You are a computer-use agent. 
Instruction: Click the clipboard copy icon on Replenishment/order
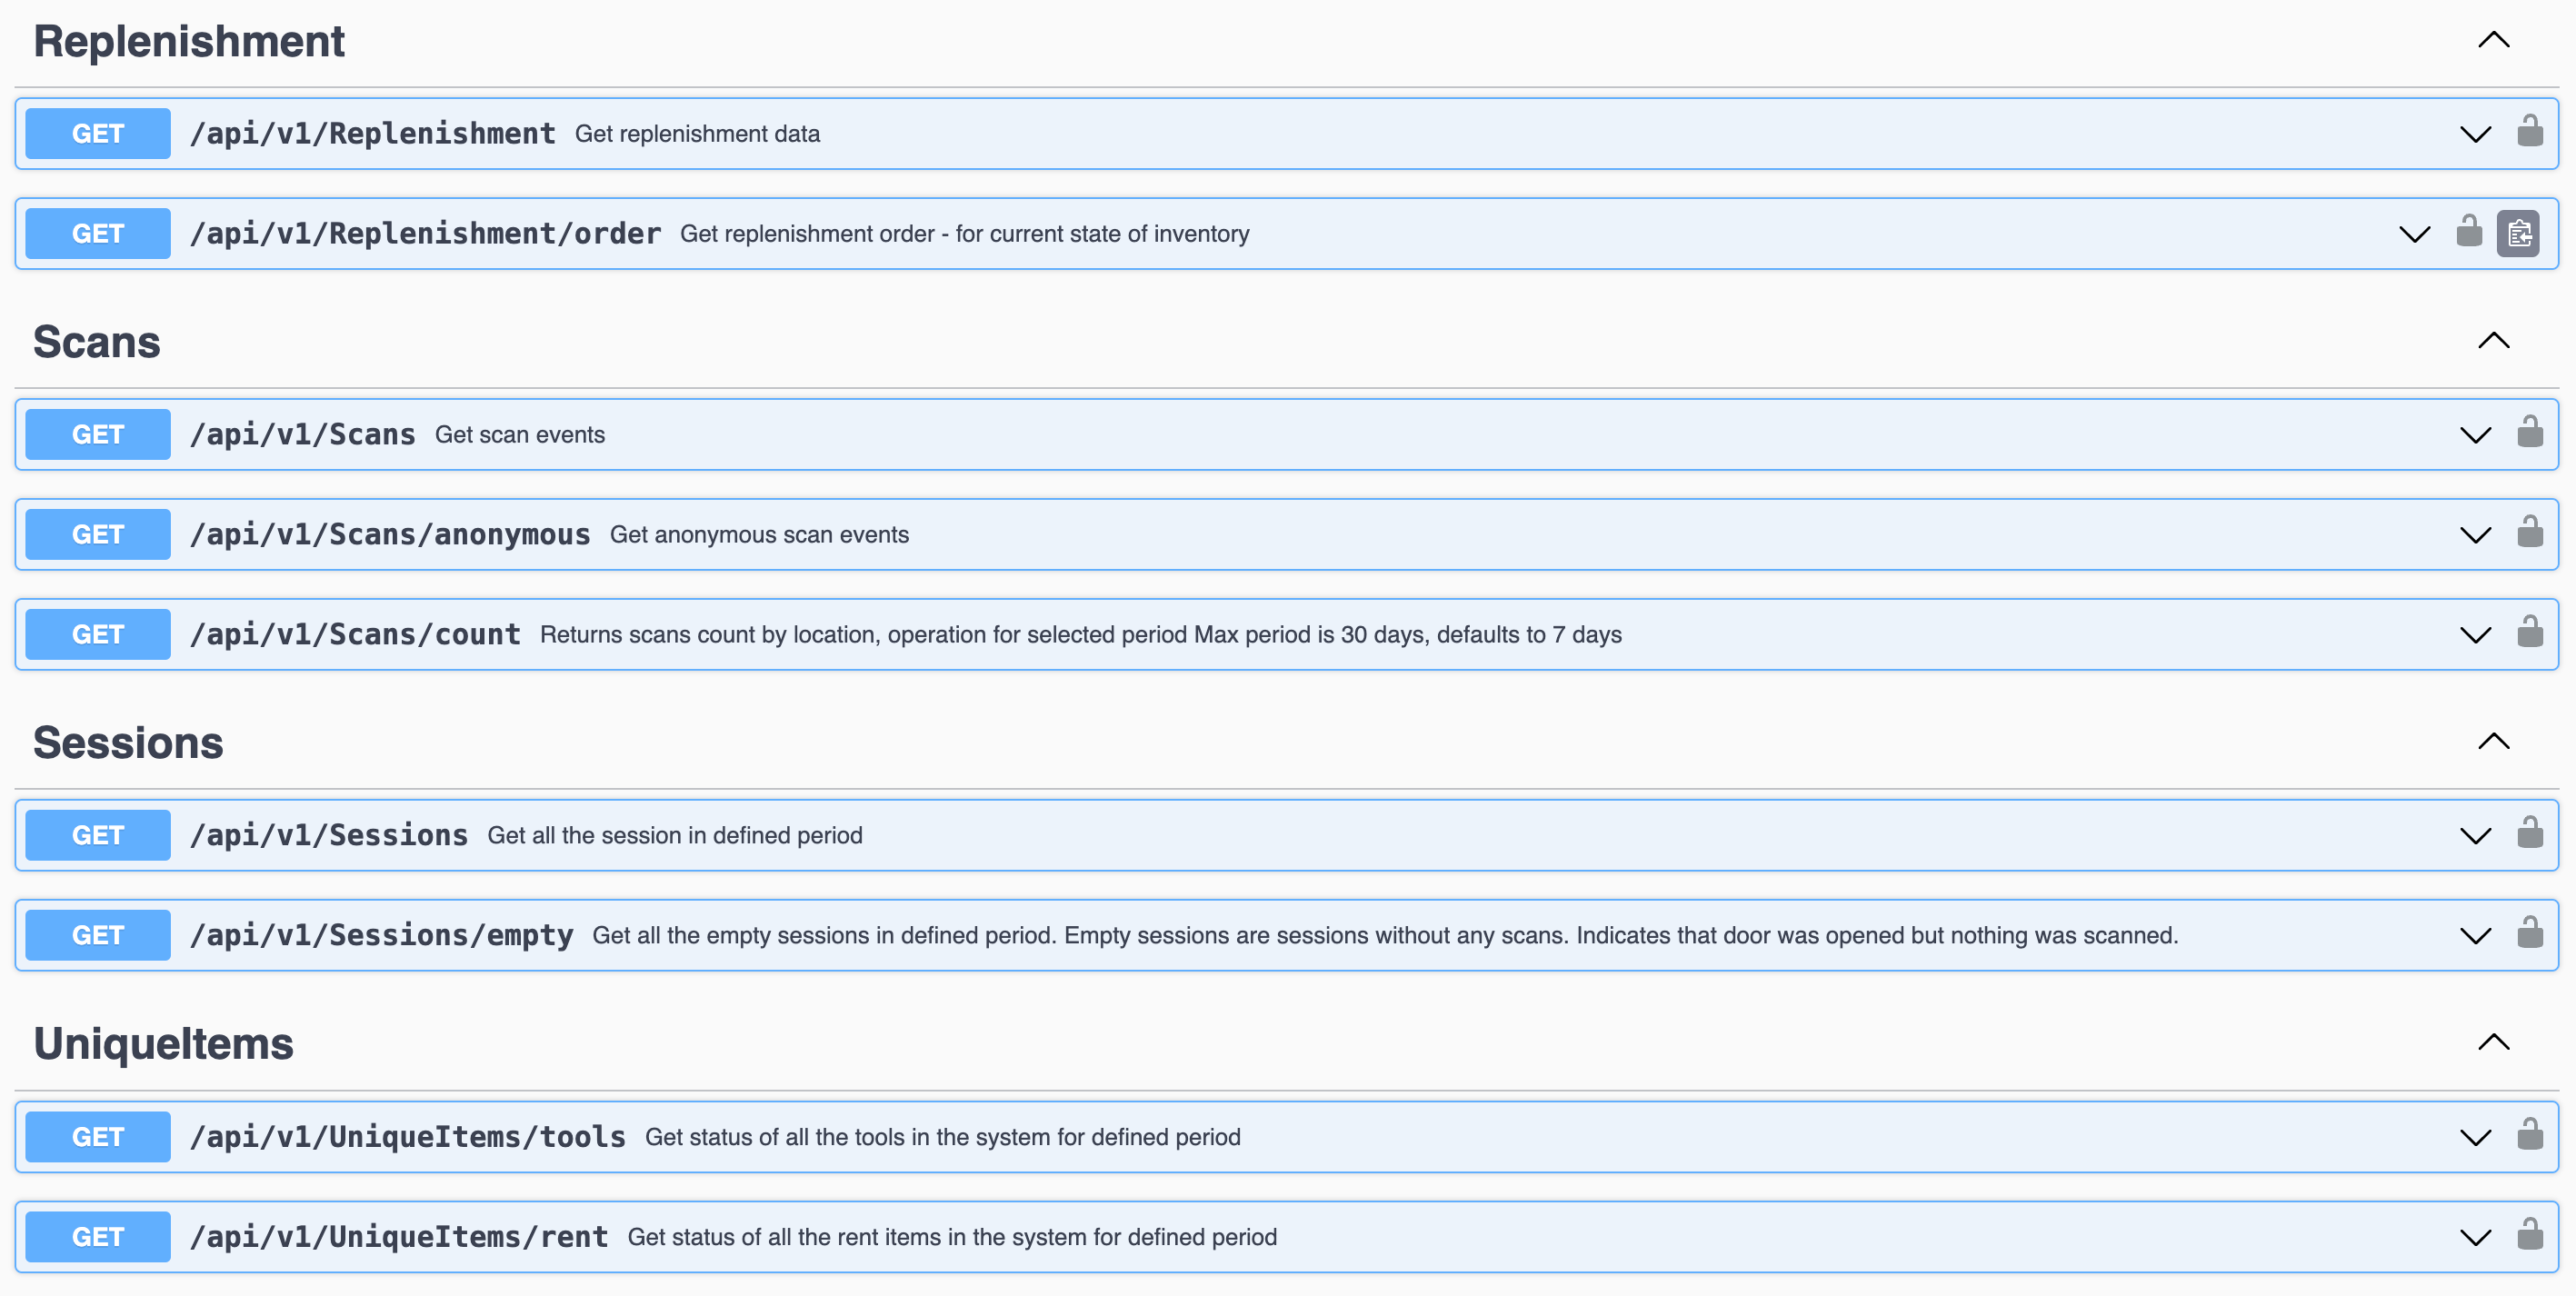tap(2520, 233)
